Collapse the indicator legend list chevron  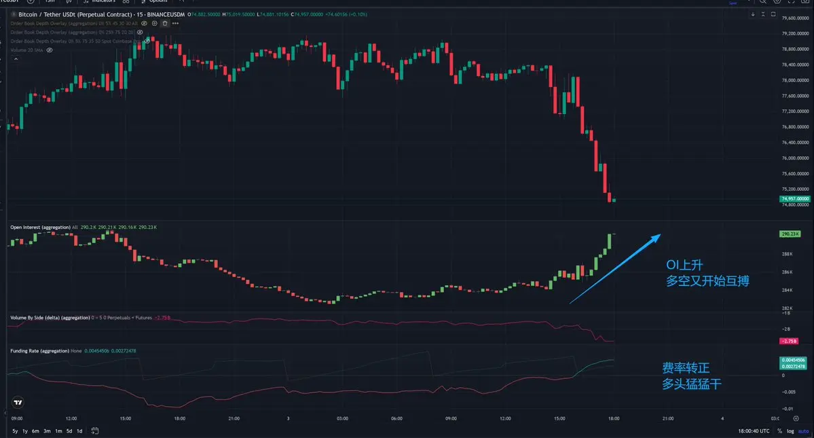[x=16, y=59]
